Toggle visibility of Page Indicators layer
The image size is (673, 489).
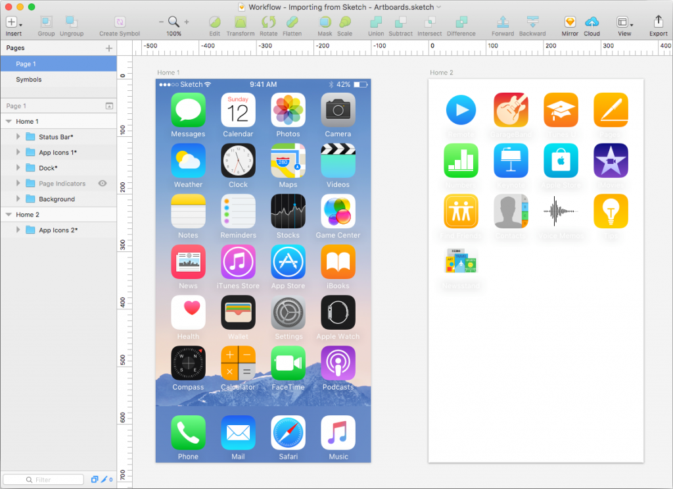coord(103,184)
